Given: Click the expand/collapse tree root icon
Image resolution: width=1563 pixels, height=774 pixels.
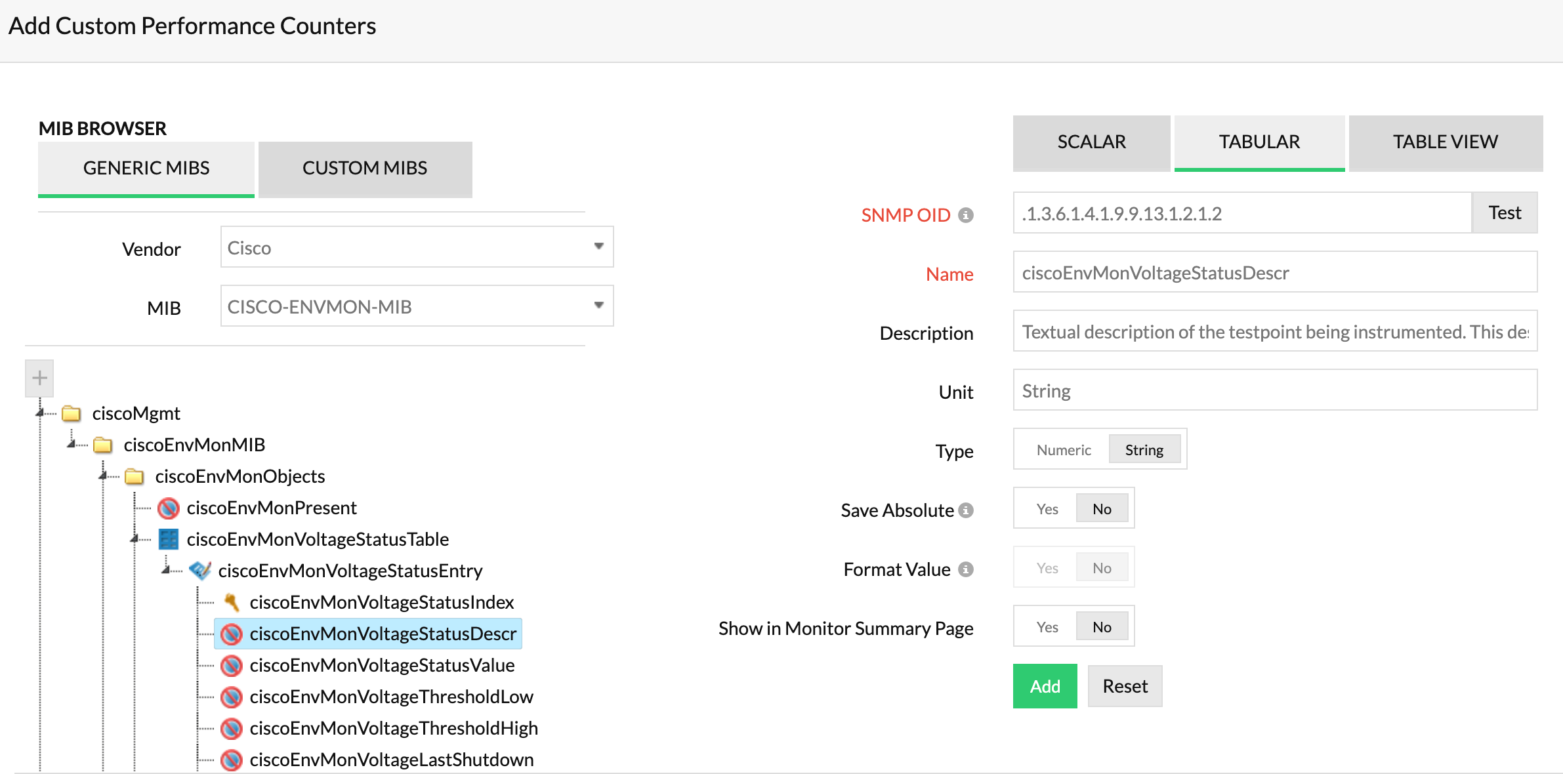Looking at the screenshot, I should click(x=38, y=377).
